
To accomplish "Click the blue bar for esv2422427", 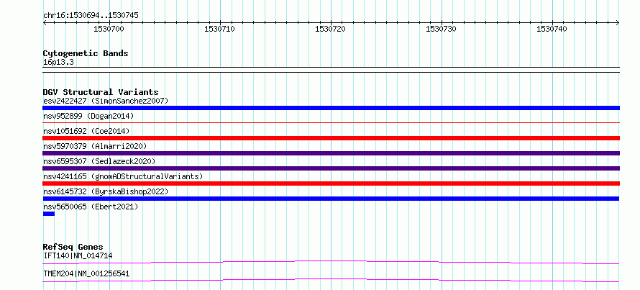I will 331,108.
